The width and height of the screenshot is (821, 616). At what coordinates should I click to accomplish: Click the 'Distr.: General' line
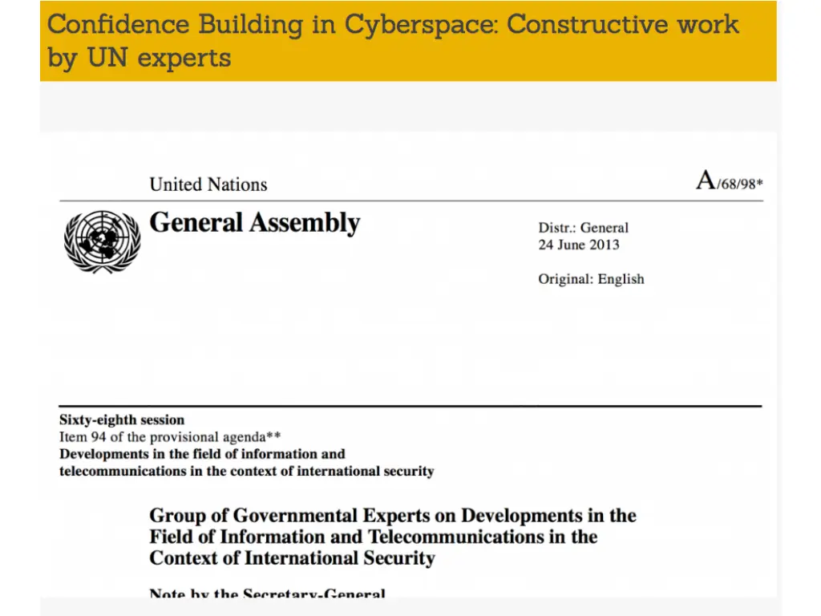click(x=584, y=228)
